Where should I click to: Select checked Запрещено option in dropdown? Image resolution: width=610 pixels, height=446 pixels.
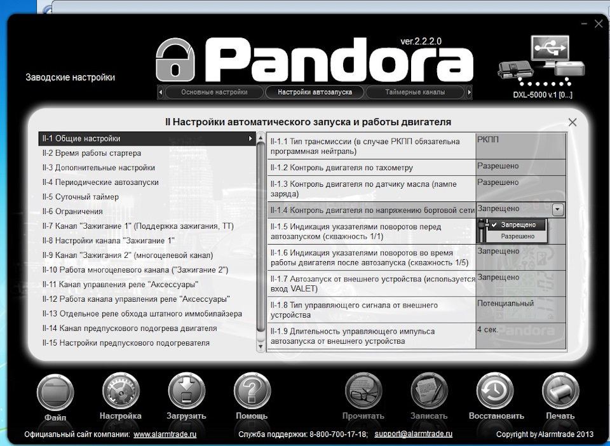(517, 225)
